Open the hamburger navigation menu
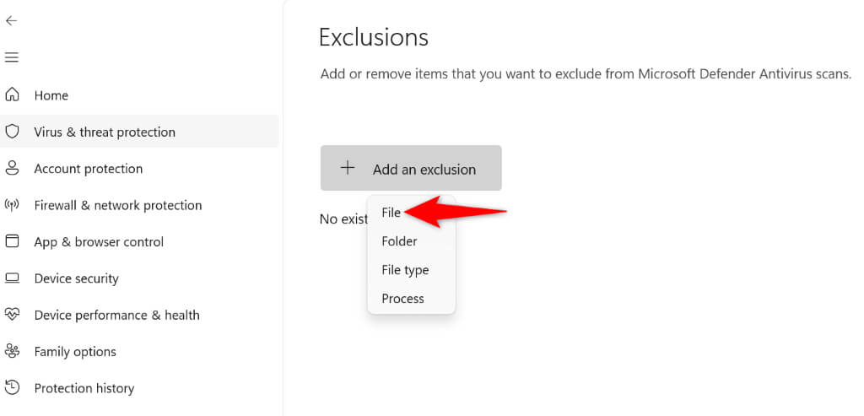864x416 pixels. click(11, 57)
